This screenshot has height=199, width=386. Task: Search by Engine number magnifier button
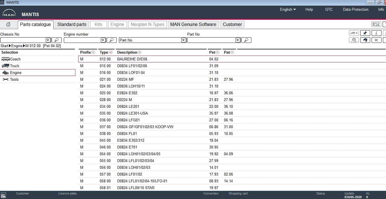pos(112,40)
